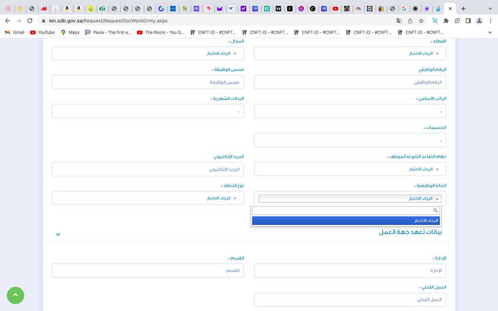This screenshot has width=498, height=311.
Task: Open the نوع التعاقد dropdown
Action: (148, 198)
